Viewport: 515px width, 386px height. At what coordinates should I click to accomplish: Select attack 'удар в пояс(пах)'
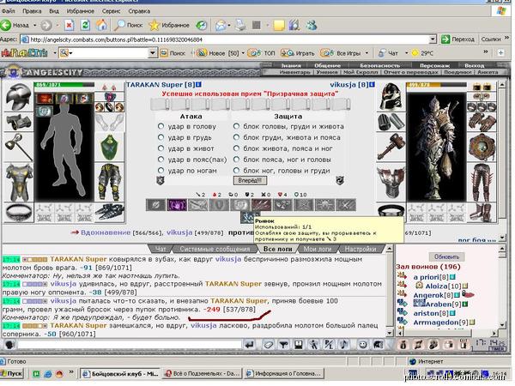(x=161, y=160)
